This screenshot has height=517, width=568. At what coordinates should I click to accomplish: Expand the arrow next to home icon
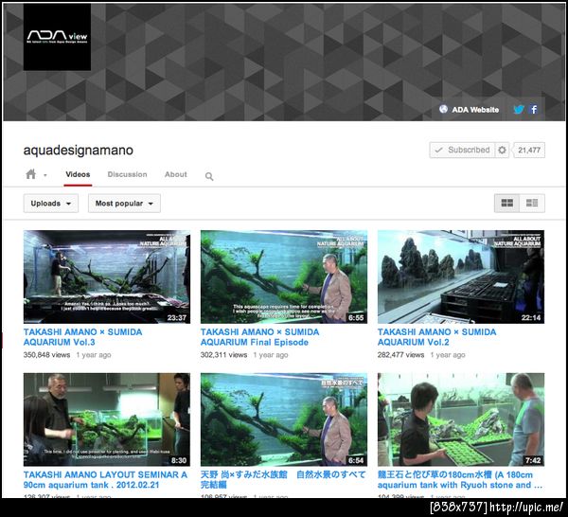tap(45, 175)
